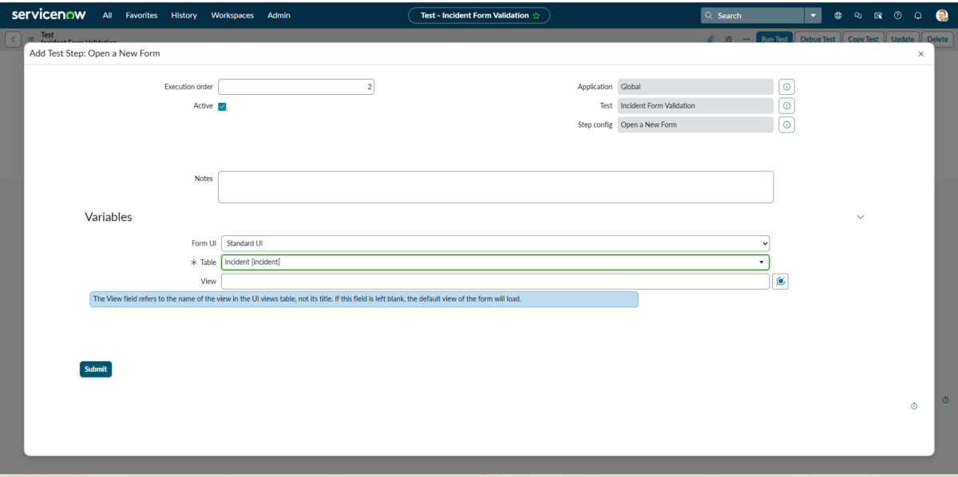Click in the Notes text area
Screen dimensions: 958x477
[495, 187]
